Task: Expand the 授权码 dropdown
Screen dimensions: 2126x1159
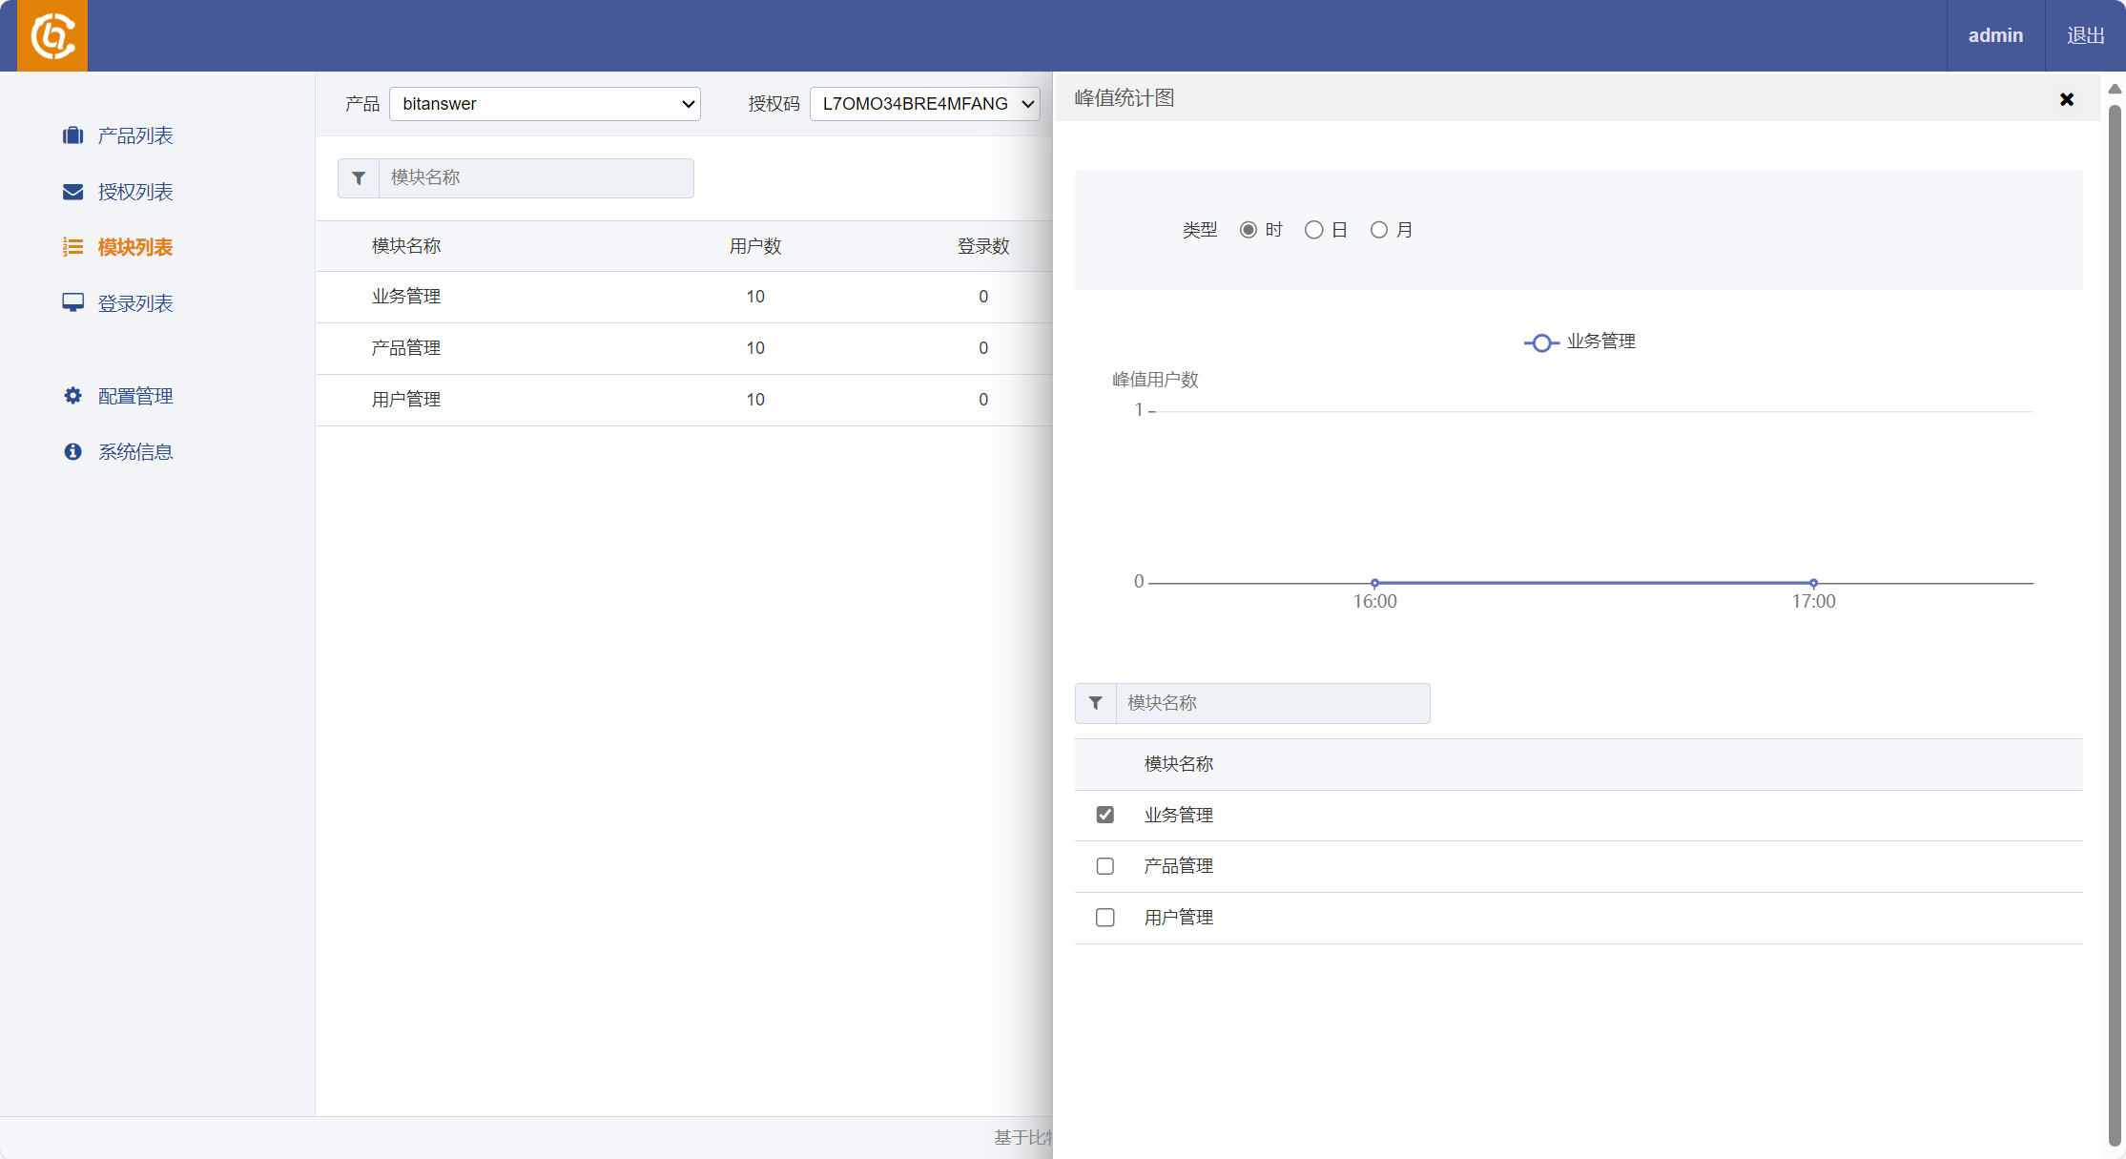Action: click(924, 104)
